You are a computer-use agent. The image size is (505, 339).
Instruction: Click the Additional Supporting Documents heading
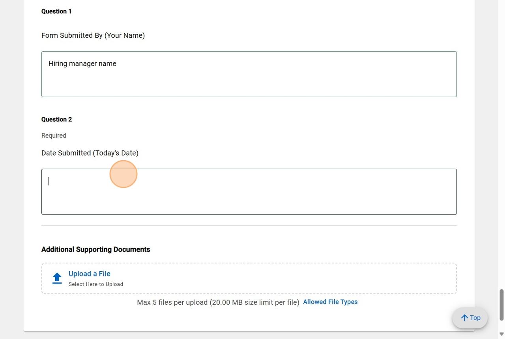coord(96,249)
